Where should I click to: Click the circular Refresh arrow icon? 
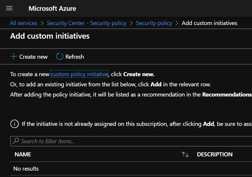tap(59, 57)
